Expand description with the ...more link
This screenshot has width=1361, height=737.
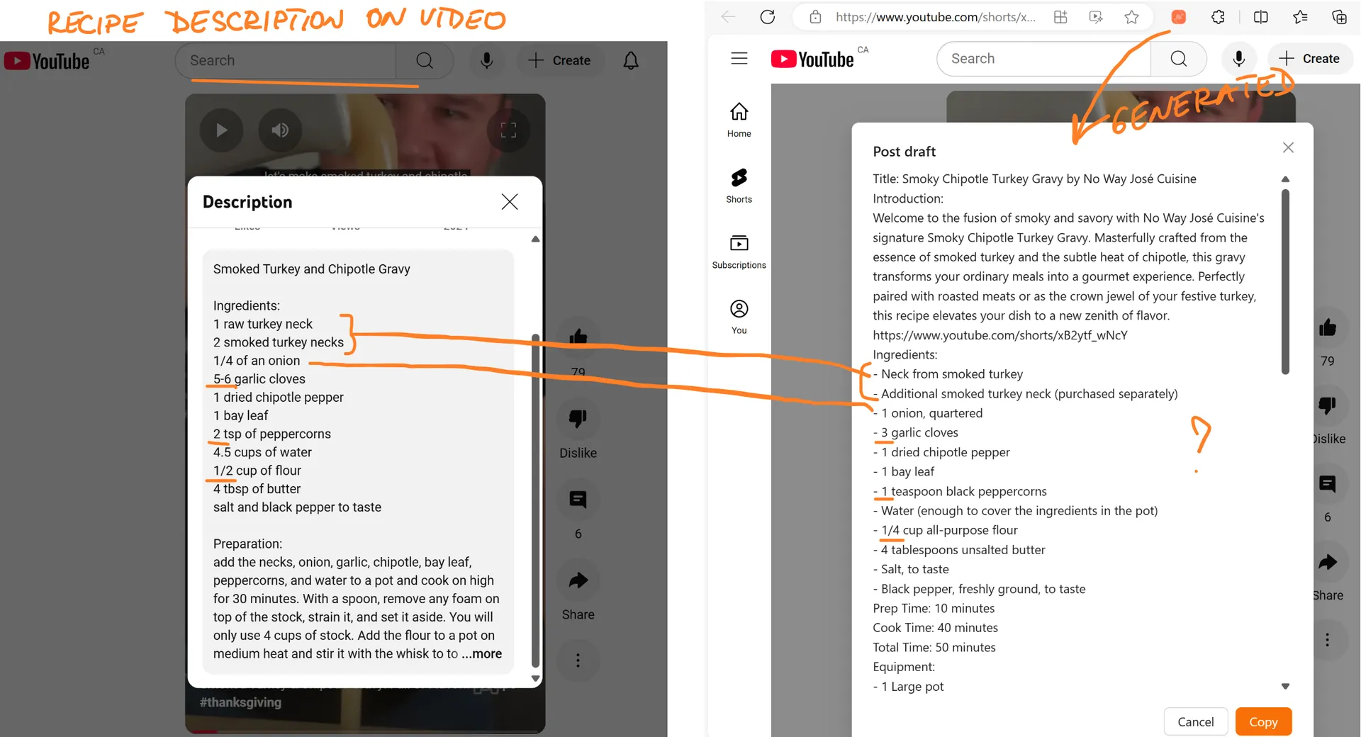(482, 653)
